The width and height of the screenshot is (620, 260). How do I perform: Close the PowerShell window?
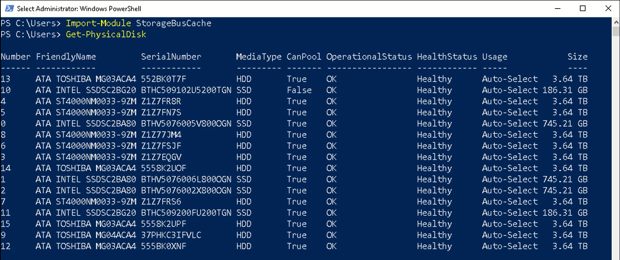click(x=608, y=9)
